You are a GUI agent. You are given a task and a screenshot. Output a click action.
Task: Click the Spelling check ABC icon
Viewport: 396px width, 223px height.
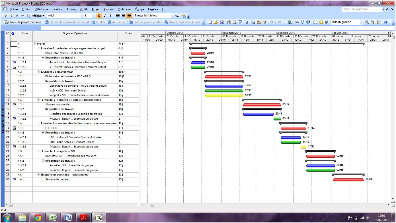click(240, 22)
